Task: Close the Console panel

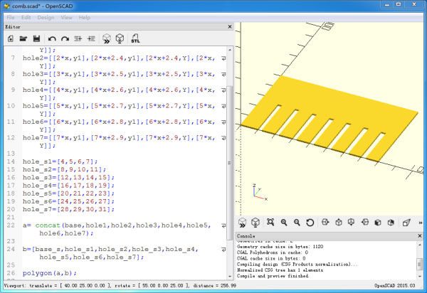Action: (421, 235)
